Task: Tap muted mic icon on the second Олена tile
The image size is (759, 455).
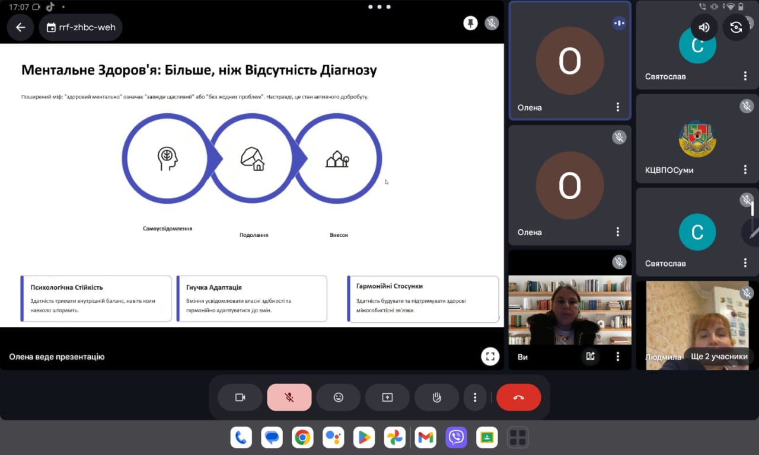Action: click(x=619, y=137)
